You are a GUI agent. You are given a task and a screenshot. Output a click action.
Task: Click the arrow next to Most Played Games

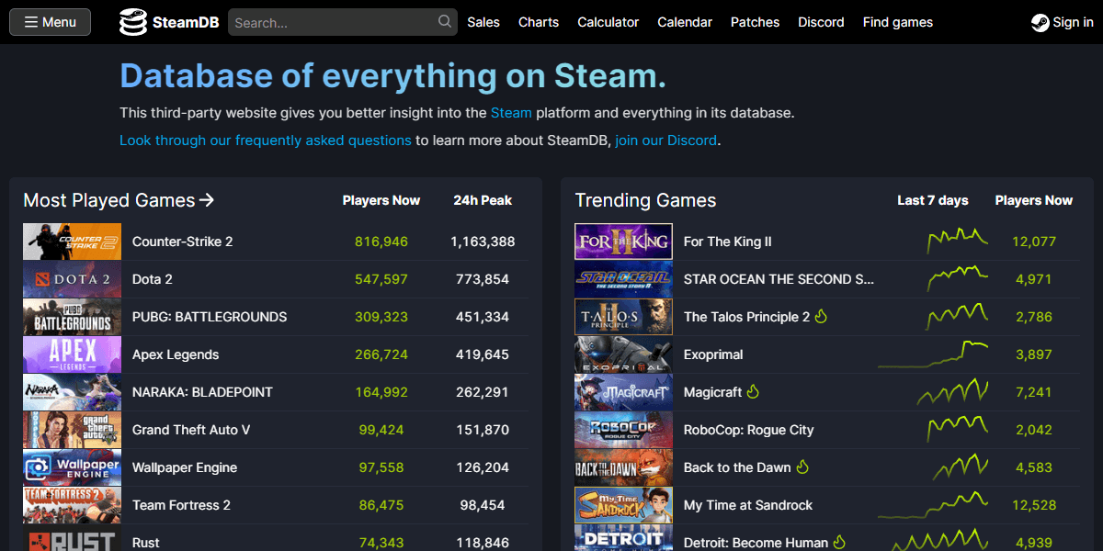pyautogui.click(x=207, y=200)
